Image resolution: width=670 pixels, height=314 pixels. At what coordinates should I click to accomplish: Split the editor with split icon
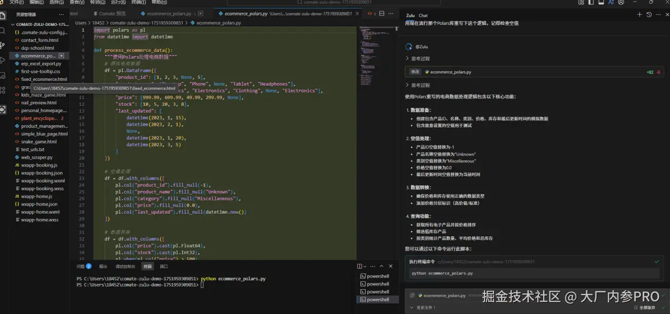tap(383, 14)
